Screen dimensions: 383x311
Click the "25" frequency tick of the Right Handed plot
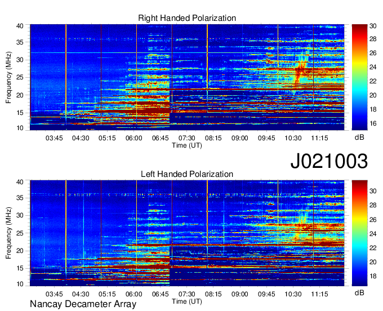[20, 77]
